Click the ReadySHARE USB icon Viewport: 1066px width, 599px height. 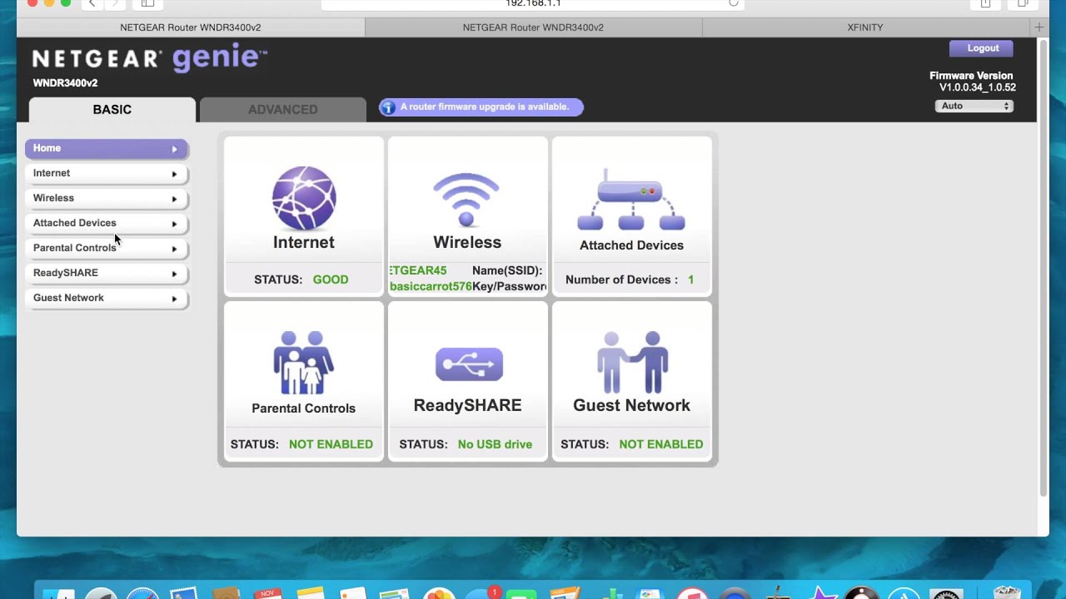469,364
